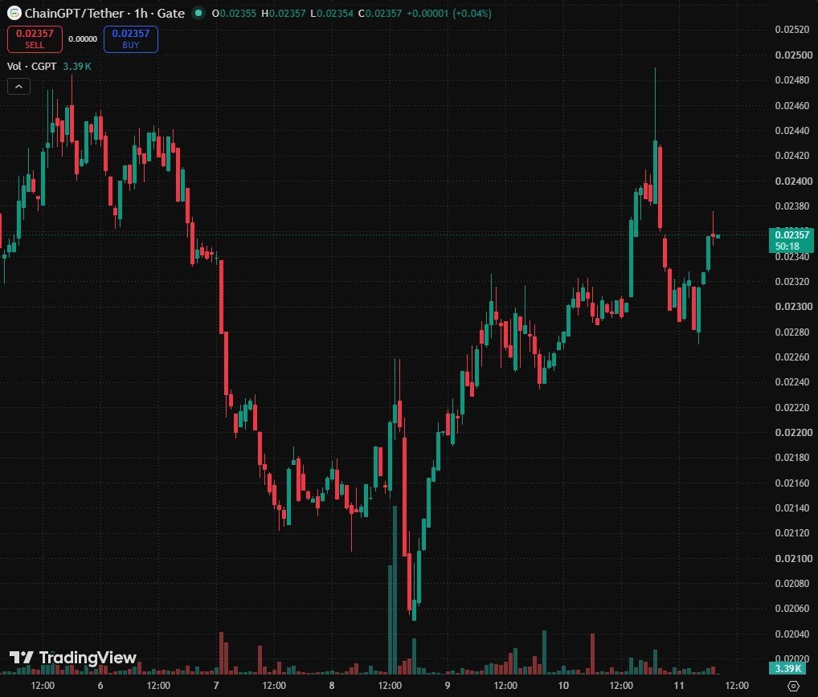Click the red SELL button
Image resolution: width=818 pixels, height=697 pixels.
(35, 39)
